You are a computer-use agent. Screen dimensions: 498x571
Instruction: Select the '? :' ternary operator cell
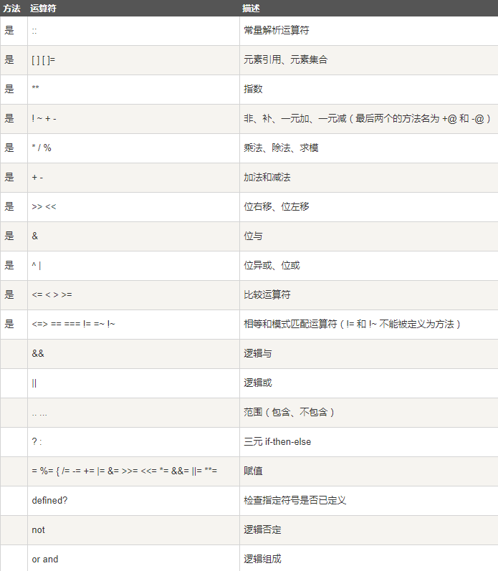(x=38, y=441)
